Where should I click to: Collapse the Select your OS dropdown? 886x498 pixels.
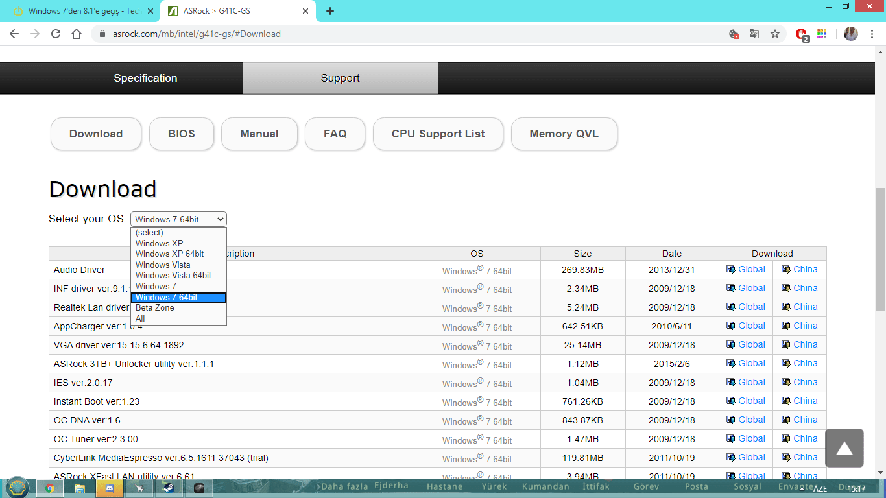tap(178, 219)
